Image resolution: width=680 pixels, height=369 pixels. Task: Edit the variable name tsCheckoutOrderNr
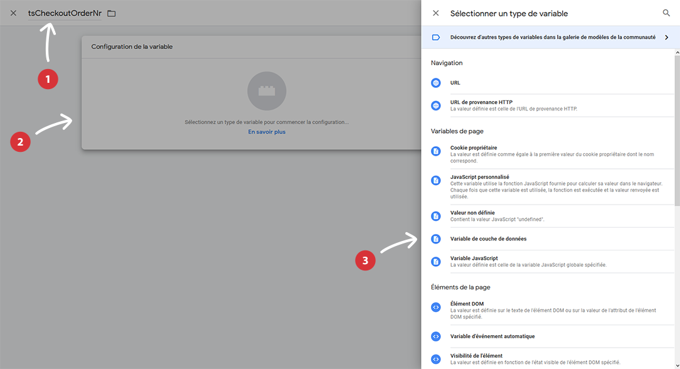[65, 13]
